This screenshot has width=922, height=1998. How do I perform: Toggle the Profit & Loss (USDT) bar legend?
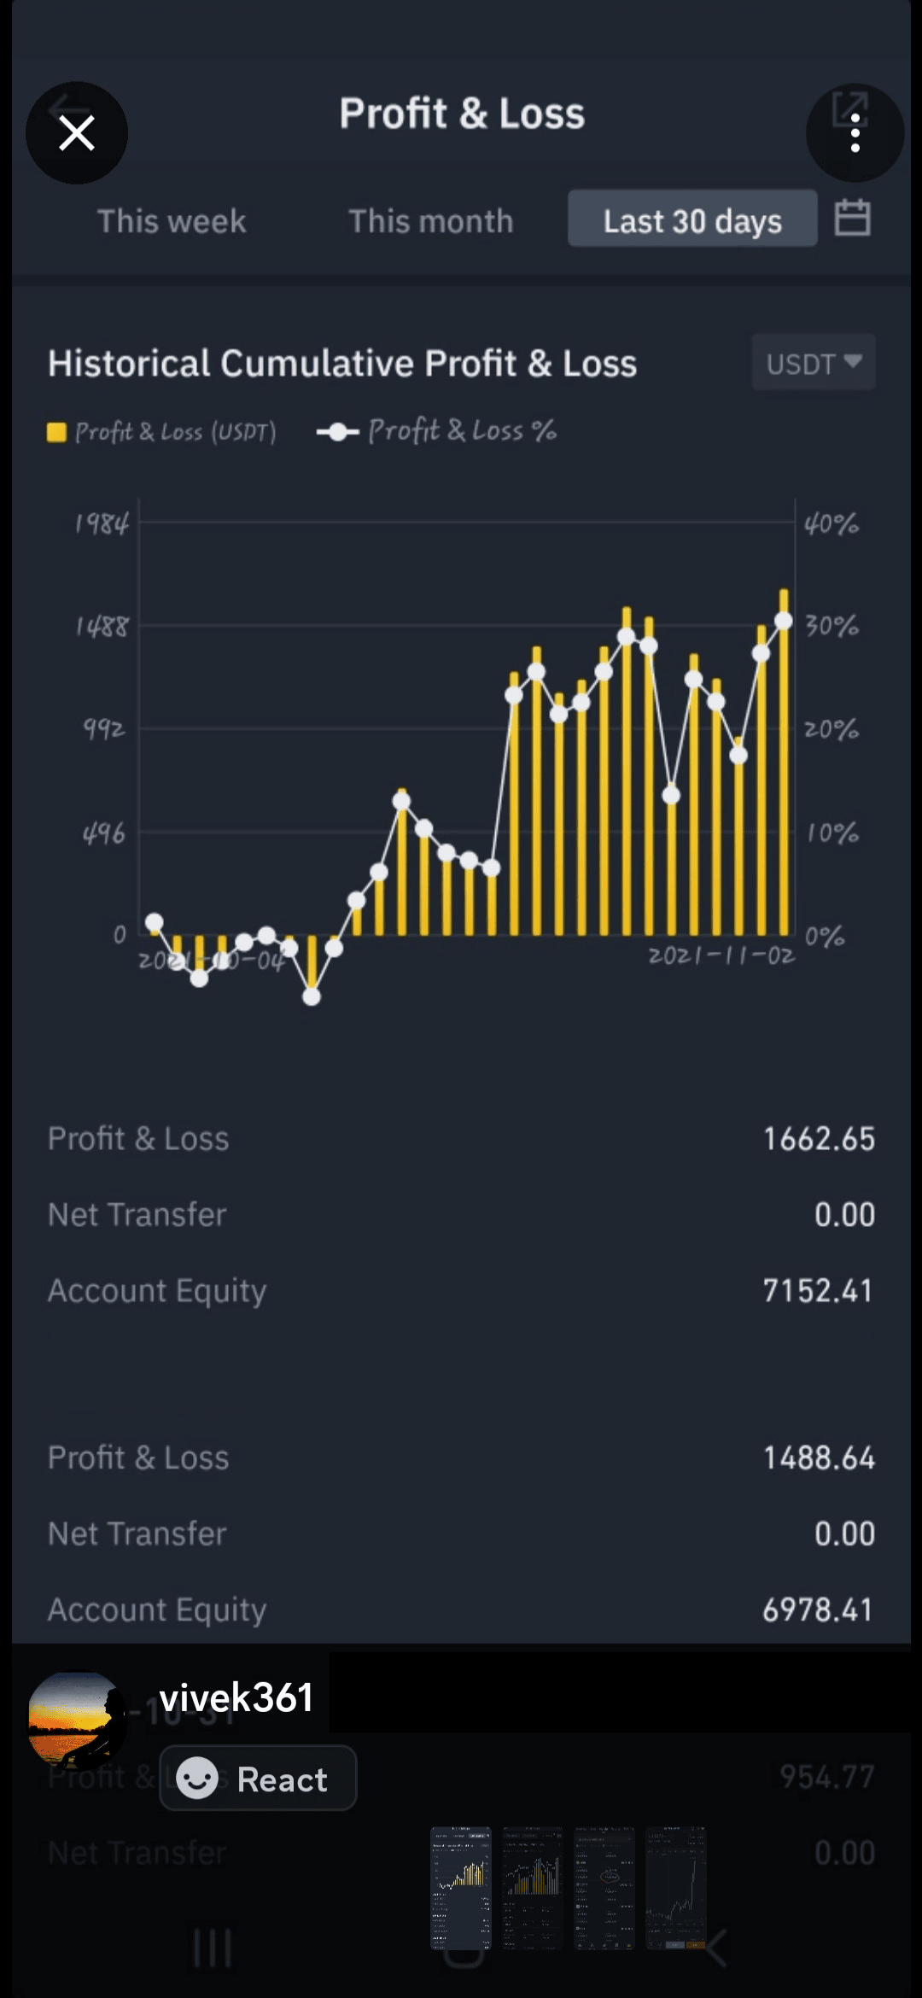click(x=161, y=432)
